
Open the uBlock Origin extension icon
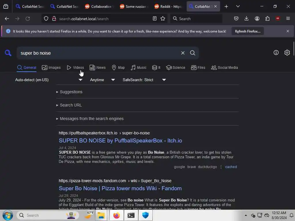278,18
